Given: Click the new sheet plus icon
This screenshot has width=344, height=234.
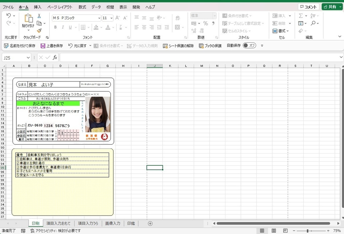Looking at the screenshot, I should click(x=150, y=223).
